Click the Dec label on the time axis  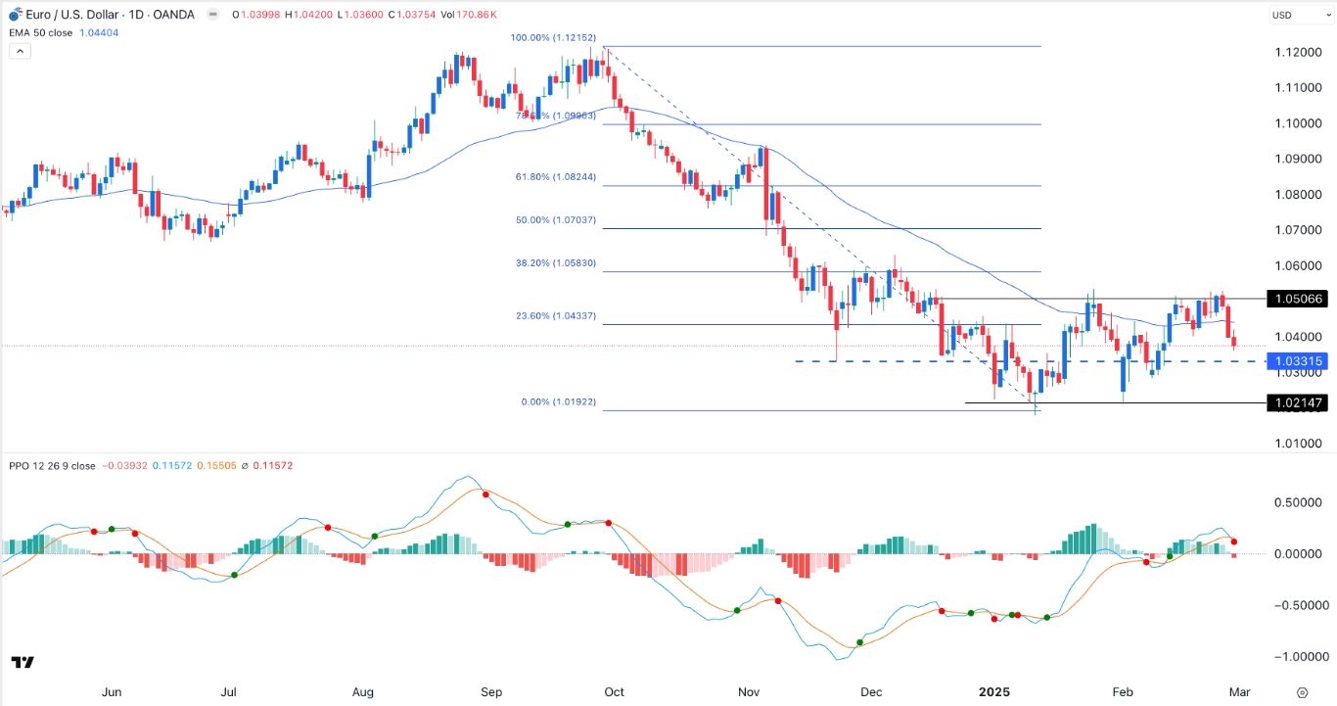pos(869,692)
